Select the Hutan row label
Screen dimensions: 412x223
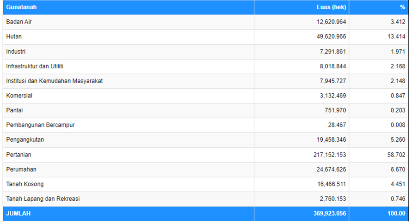14,36
